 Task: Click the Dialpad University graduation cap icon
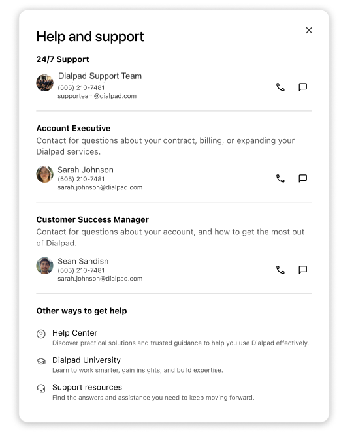point(41,361)
